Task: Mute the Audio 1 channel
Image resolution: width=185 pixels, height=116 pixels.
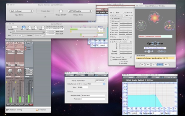Action: click(8, 105)
